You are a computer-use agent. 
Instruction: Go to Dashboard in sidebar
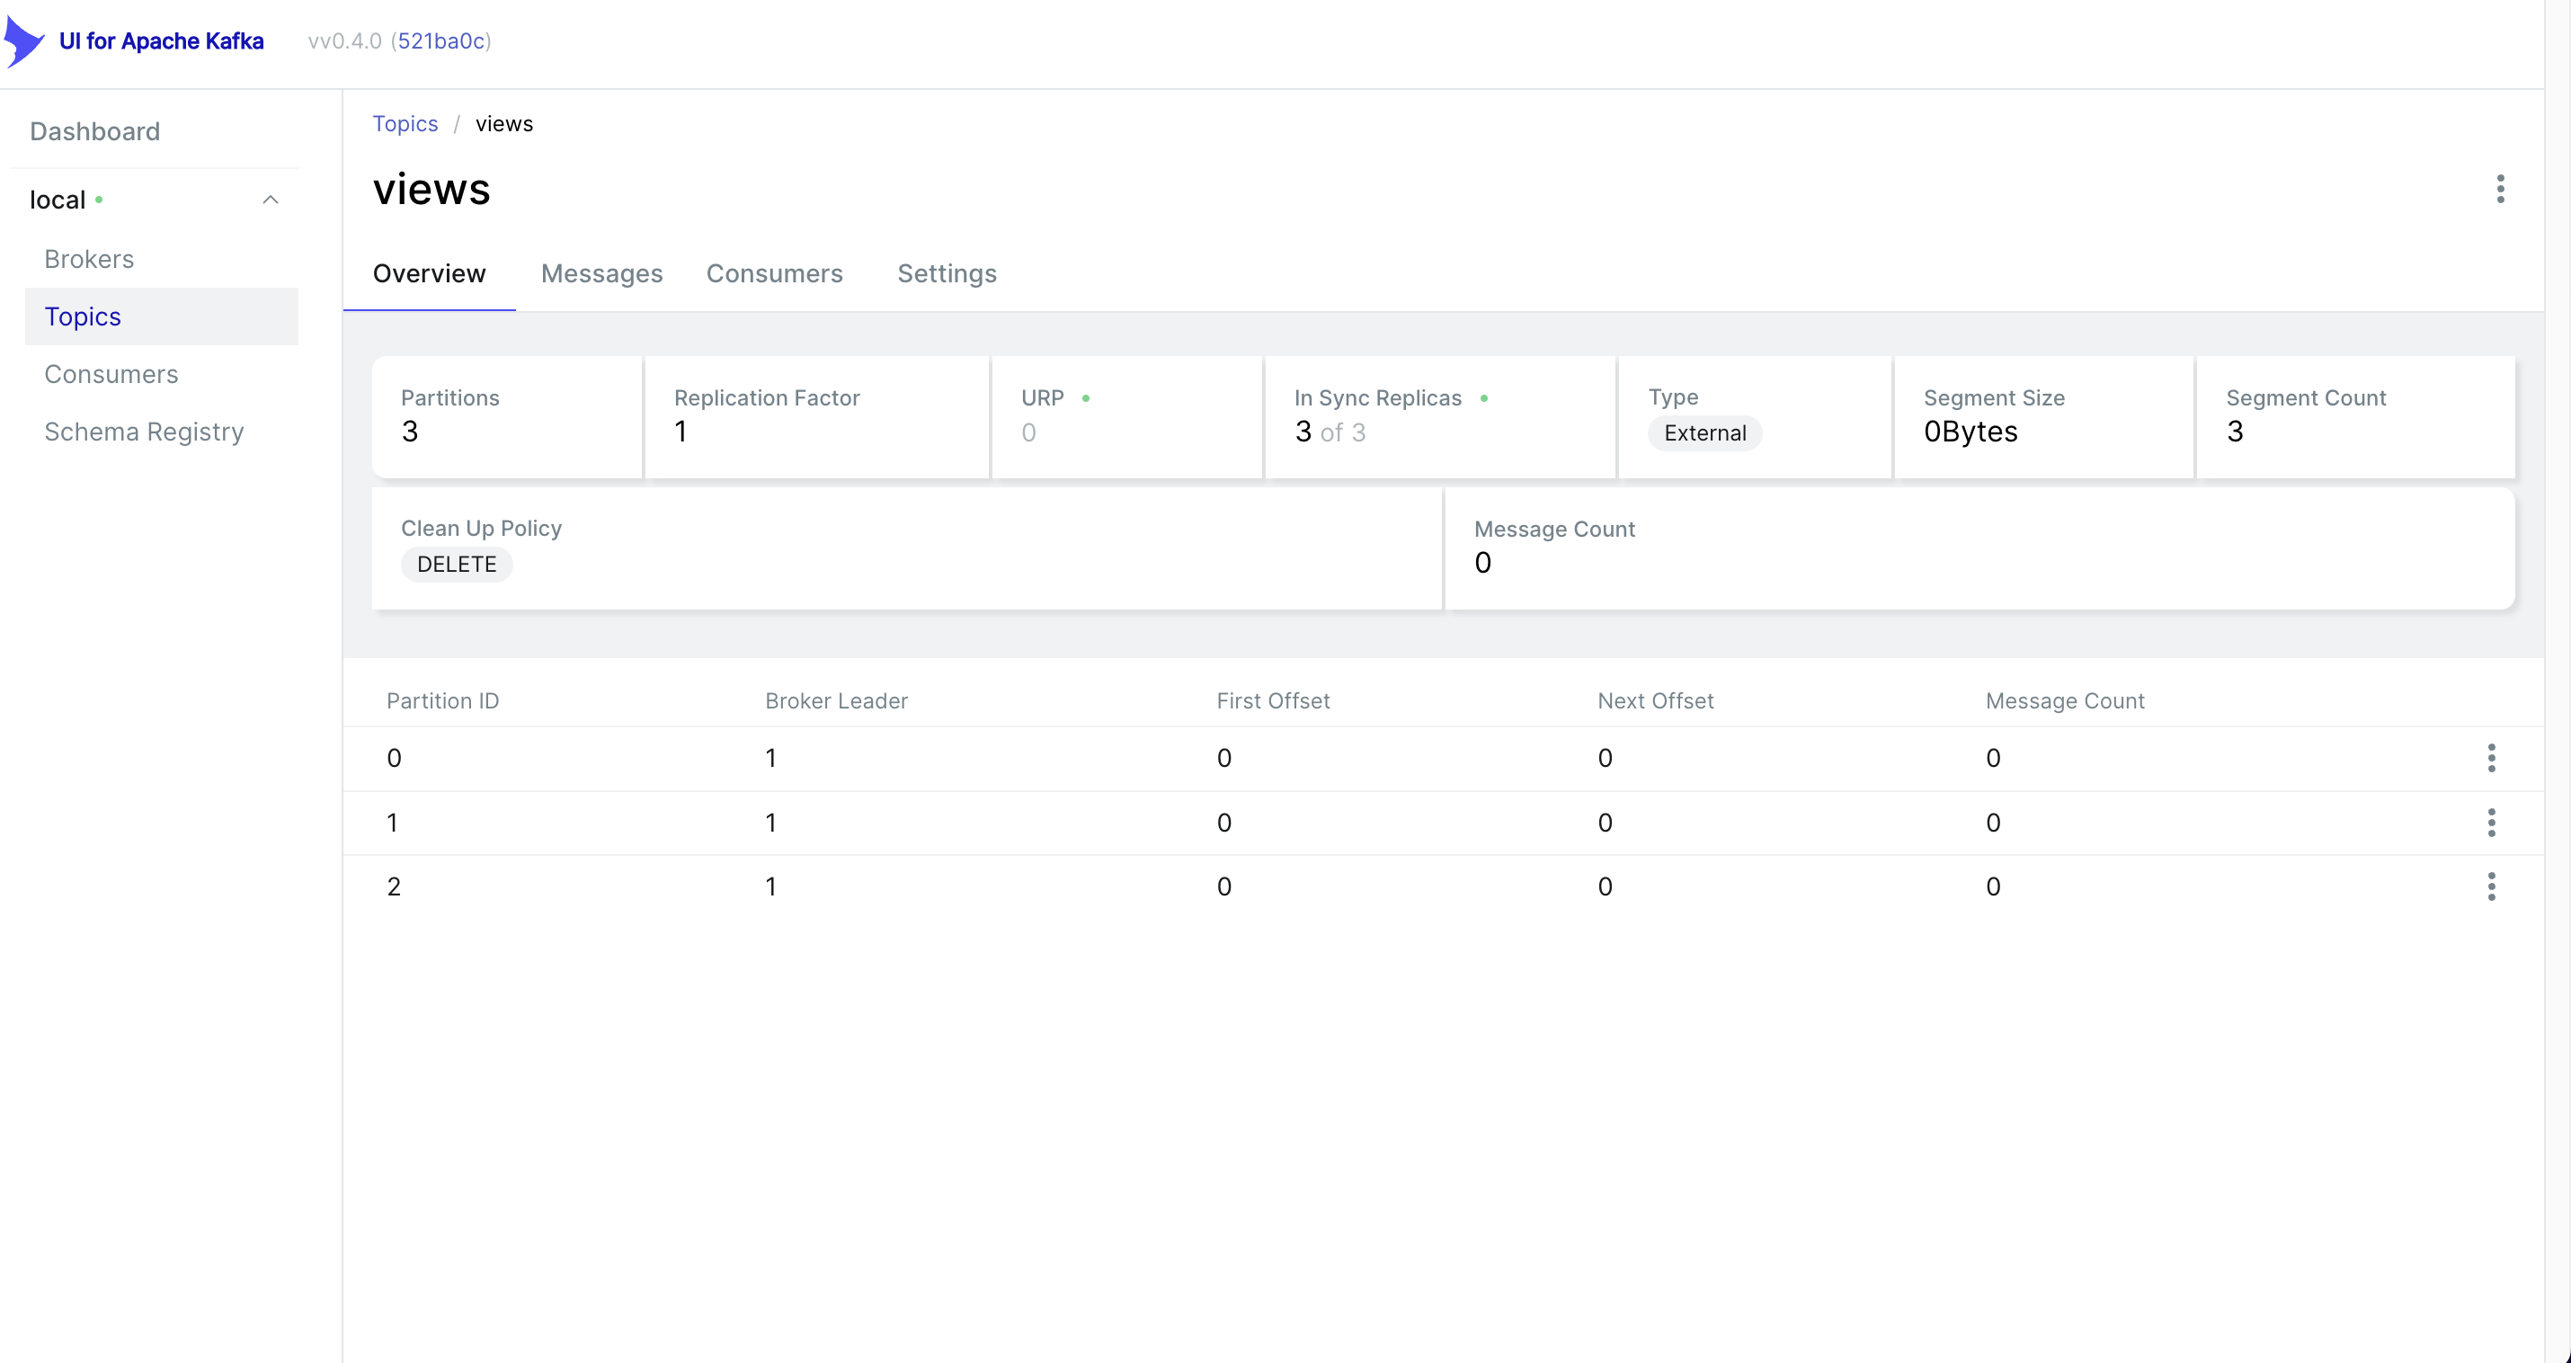(94, 132)
